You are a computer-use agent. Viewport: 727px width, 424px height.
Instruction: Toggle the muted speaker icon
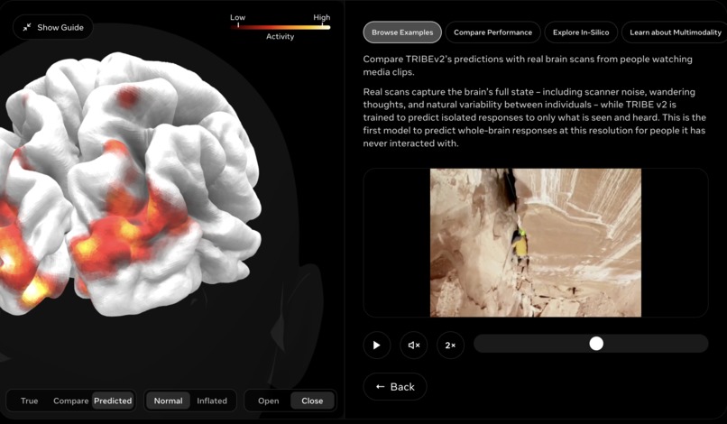[414, 346]
